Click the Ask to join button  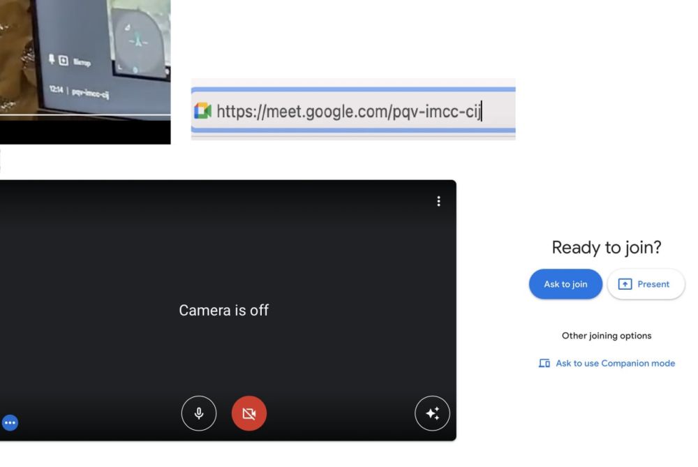coord(565,284)
